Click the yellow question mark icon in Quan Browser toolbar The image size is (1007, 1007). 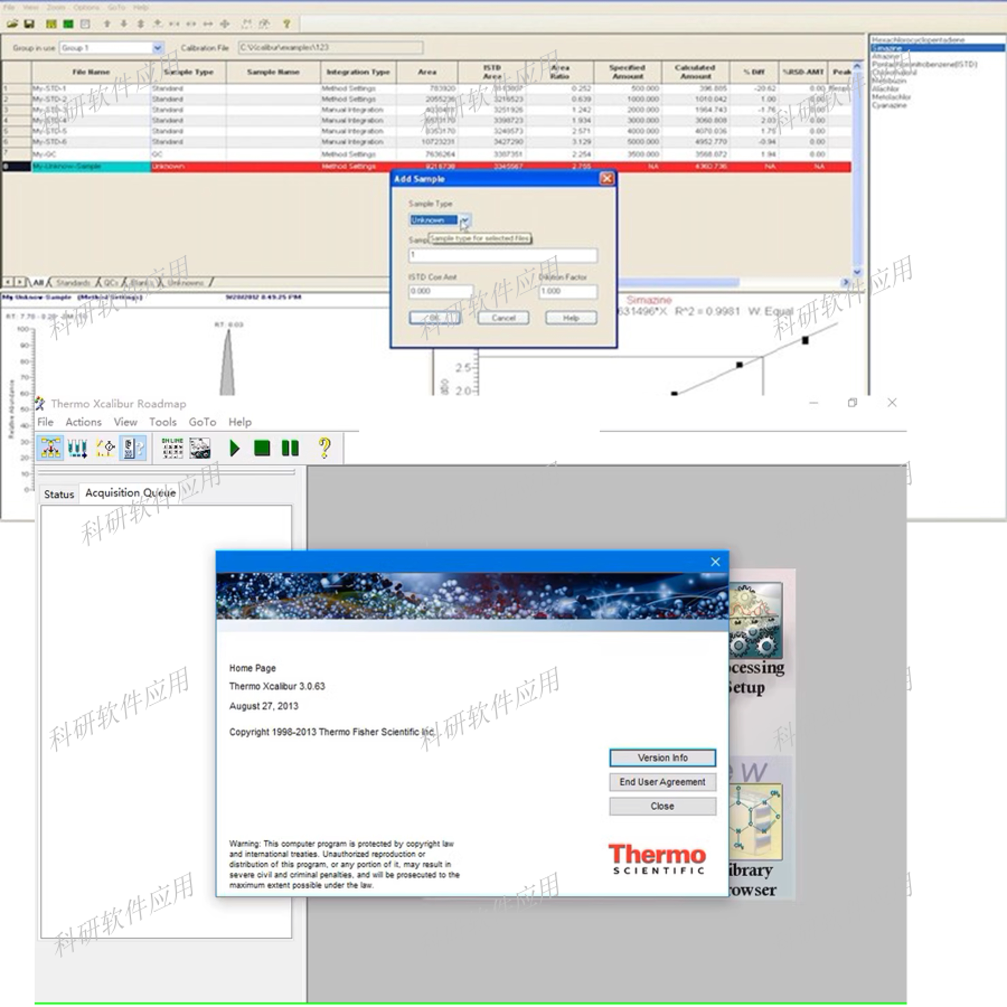point(286,24)
